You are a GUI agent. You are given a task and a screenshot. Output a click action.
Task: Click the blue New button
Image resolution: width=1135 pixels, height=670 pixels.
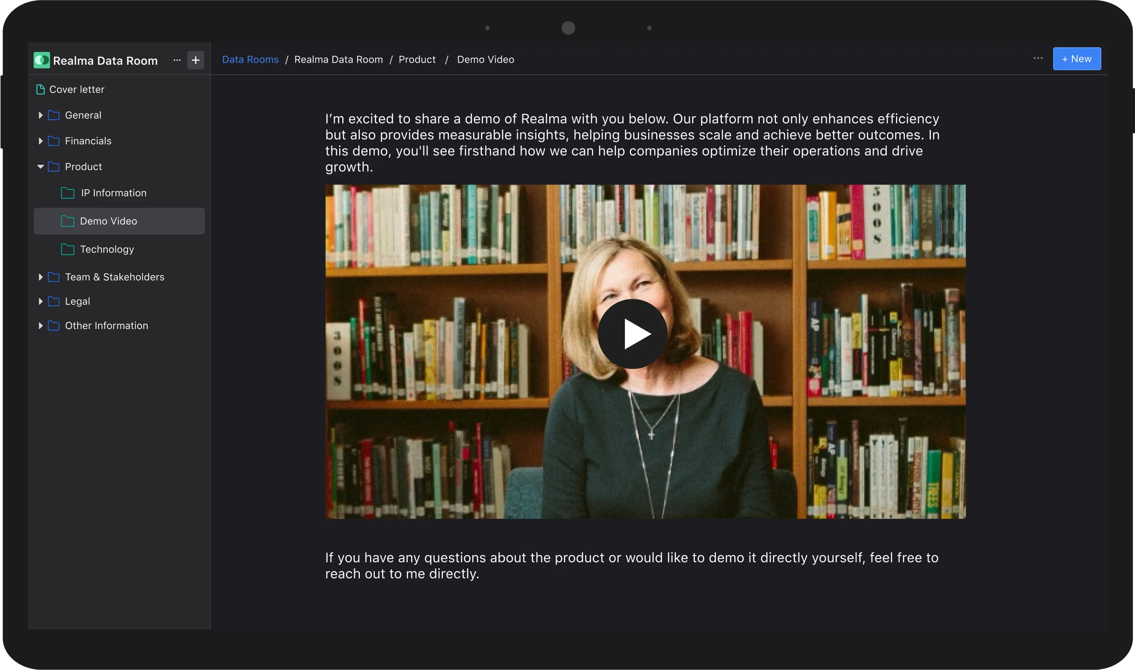(1077, 59)
